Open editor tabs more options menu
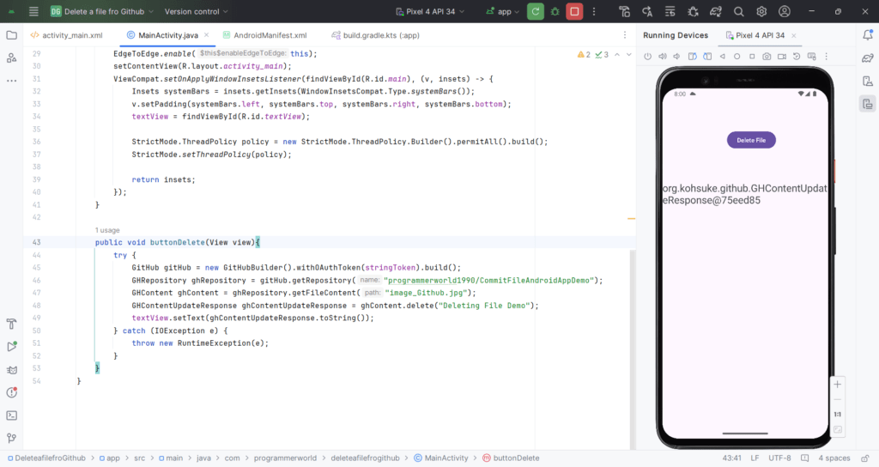 click(x=625, y=35)
